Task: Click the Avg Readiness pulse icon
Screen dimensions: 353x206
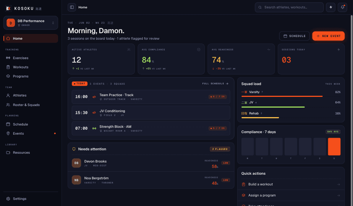Action: coord(269,50)
